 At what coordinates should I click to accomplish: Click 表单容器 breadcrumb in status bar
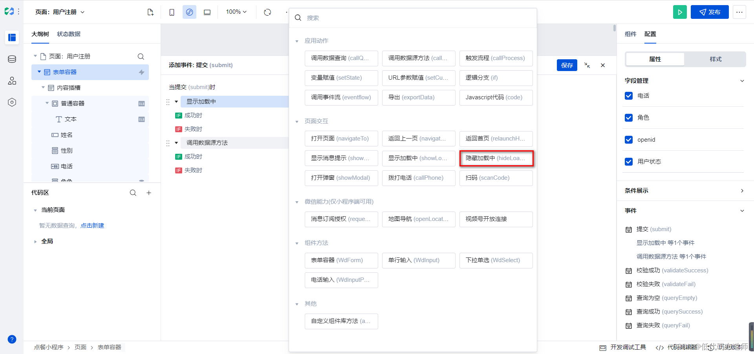(109, 347)
